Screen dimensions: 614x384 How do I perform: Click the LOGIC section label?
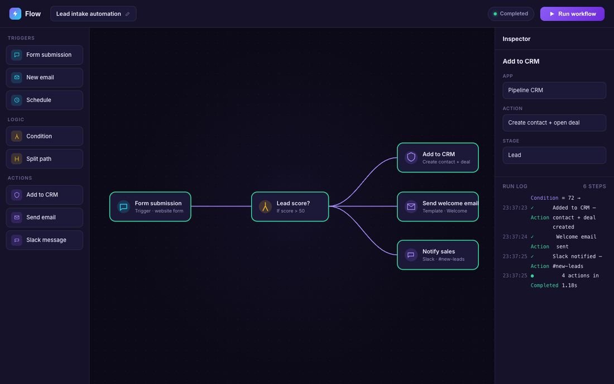point(16,119)
